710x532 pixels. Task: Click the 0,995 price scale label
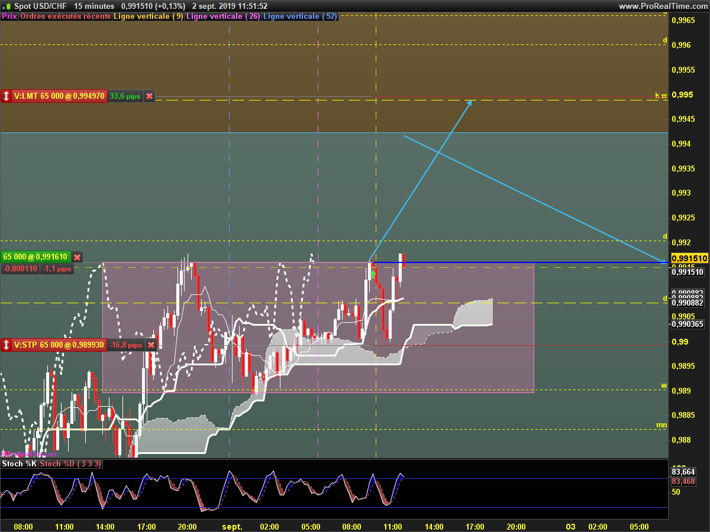click(683, 95)
